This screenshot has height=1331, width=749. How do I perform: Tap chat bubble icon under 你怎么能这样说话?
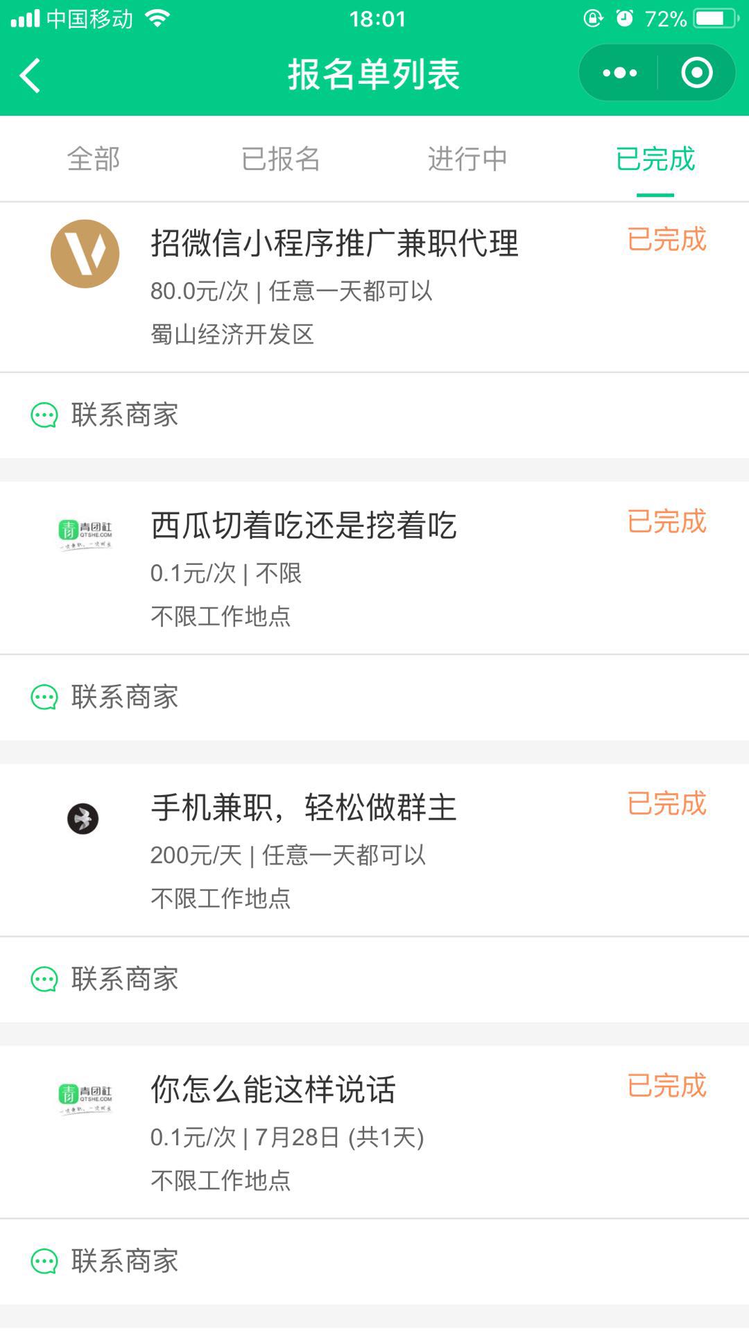point(44,1262)
